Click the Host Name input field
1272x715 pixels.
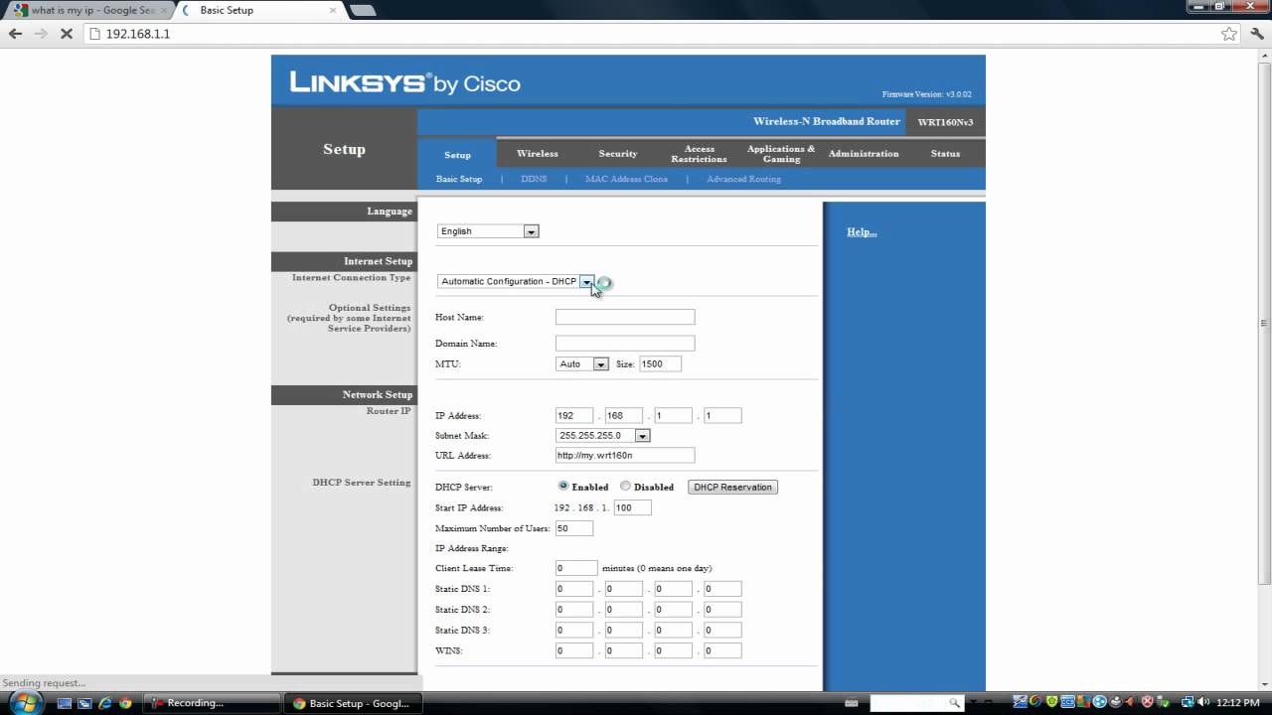point(625,317)
